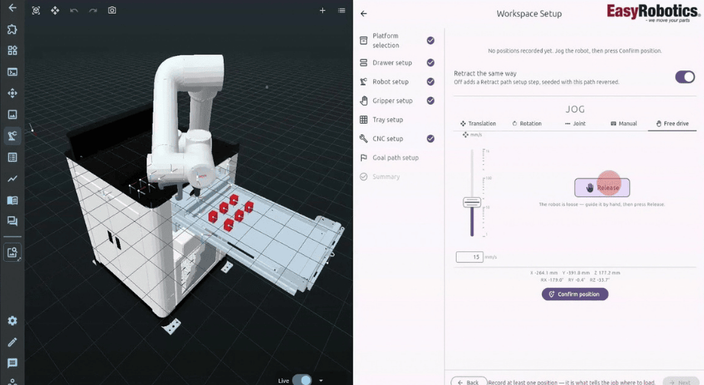The image size is (704, 385).
Task: Click the Back button at the bottom
Action: (x=468, y=382)
